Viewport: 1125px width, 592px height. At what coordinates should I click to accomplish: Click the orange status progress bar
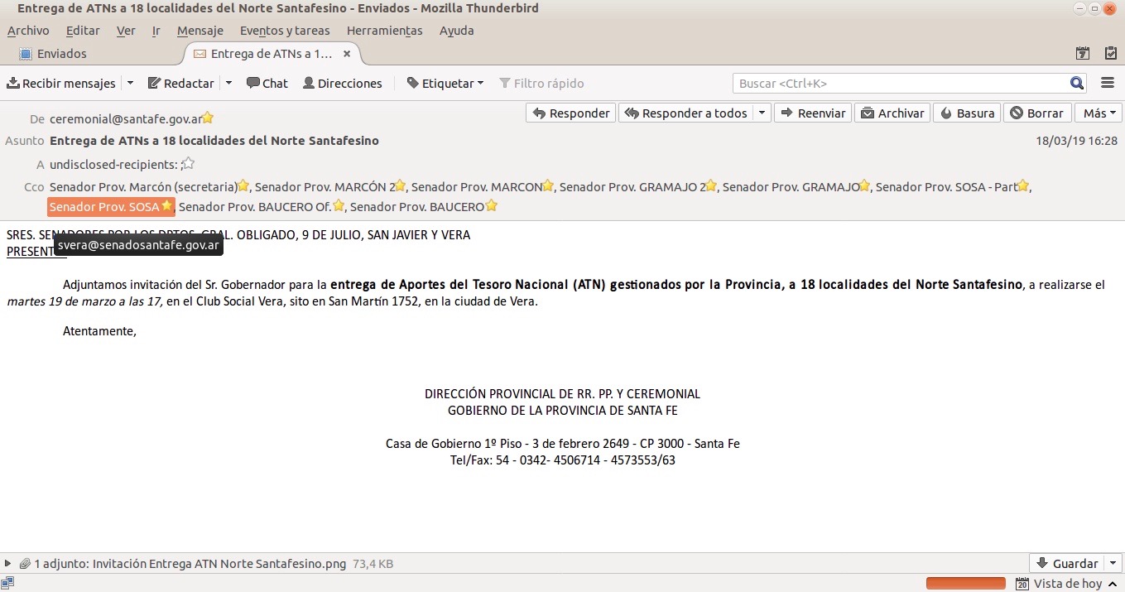coord(965,584)
